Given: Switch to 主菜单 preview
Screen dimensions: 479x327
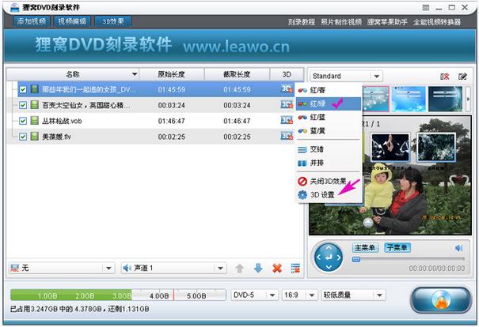Looking at the screenshot, I should (365, 247).
